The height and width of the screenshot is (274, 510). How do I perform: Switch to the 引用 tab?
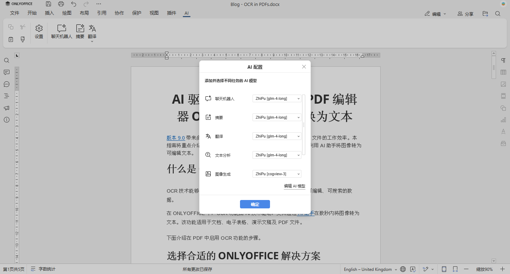(102, 13)
